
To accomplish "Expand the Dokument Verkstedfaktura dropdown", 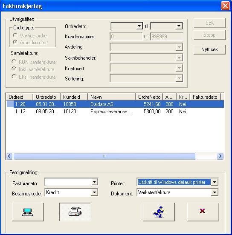I will pos(215,192).
